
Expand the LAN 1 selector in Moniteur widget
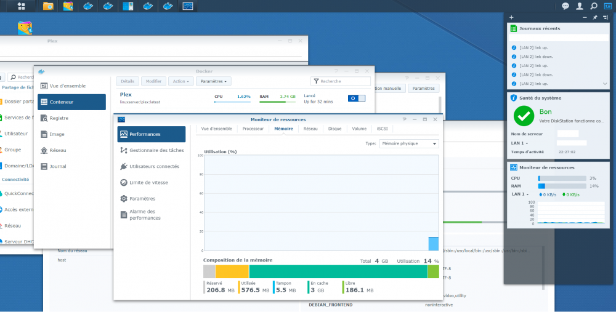[x=521, y=194]
